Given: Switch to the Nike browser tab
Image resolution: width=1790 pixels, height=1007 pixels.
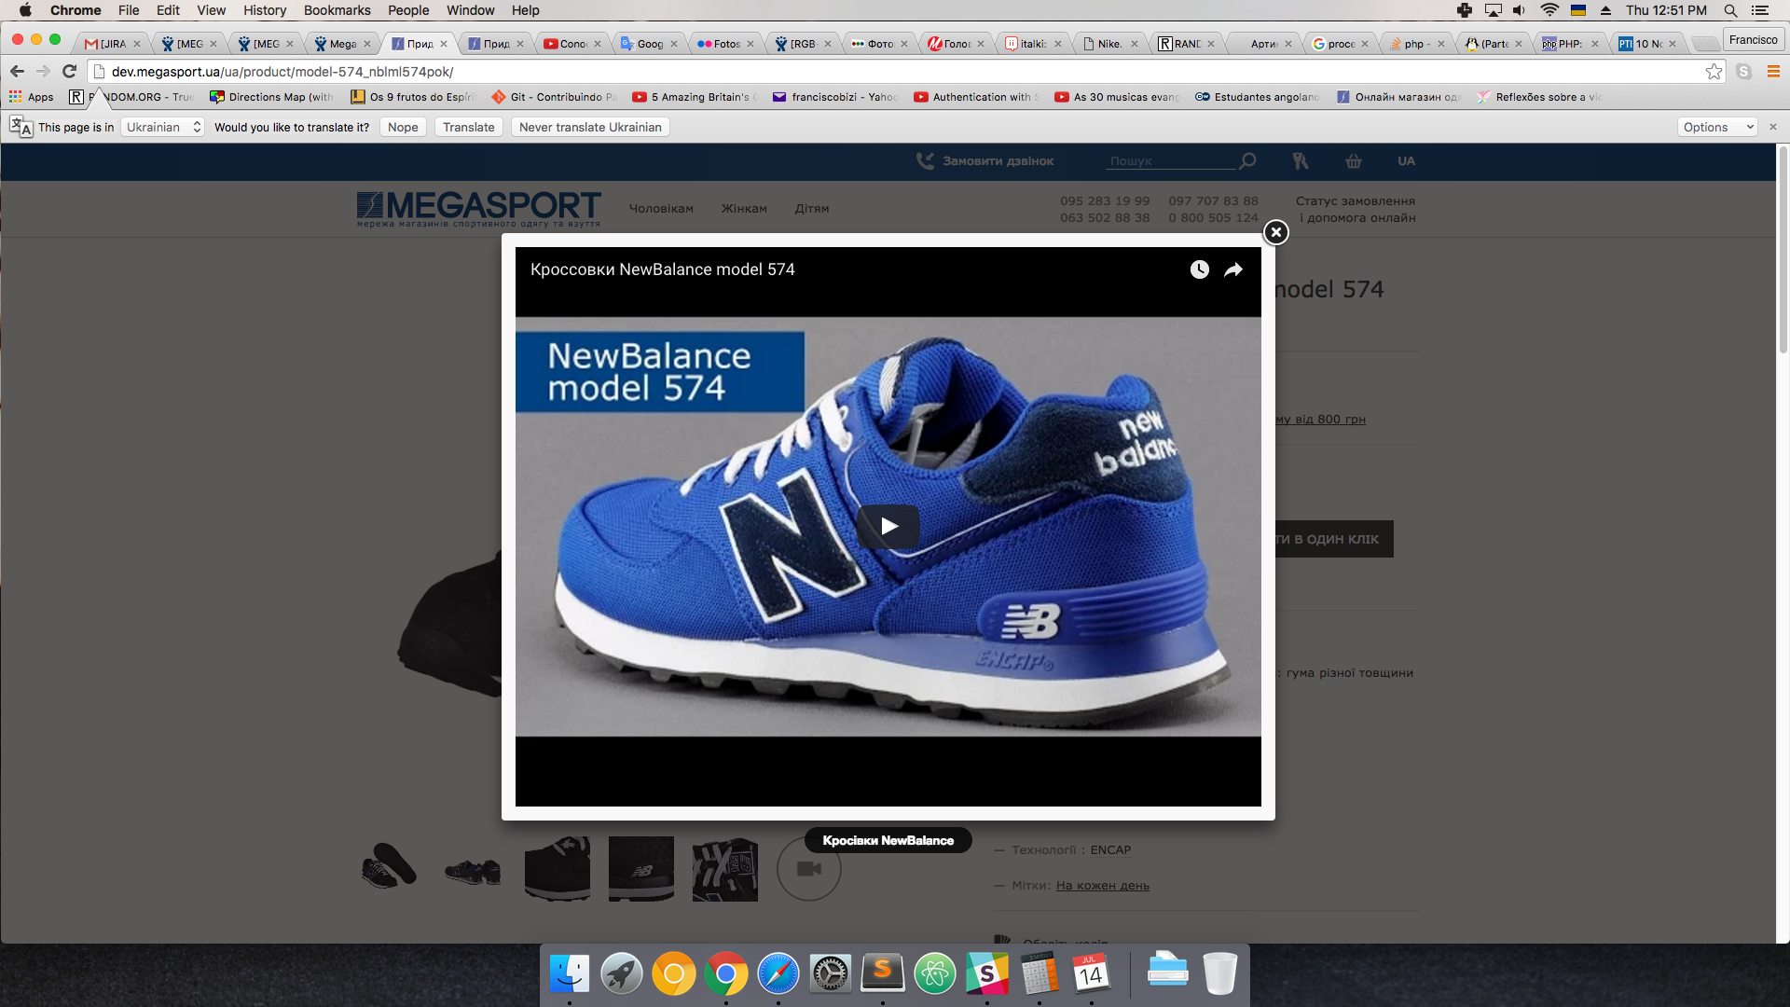Looking at the screenshot, I should [1108, 44].
